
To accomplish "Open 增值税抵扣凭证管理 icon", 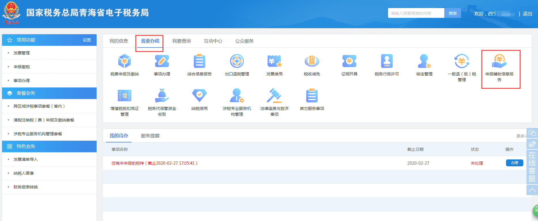I will point(125,96).
